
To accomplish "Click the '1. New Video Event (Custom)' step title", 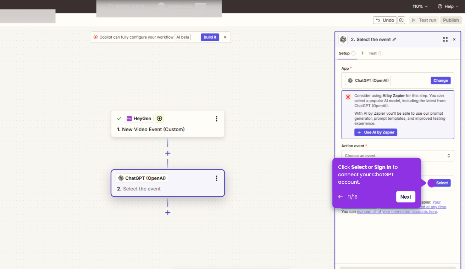I will pyautogui.click(x=151, y=130).
